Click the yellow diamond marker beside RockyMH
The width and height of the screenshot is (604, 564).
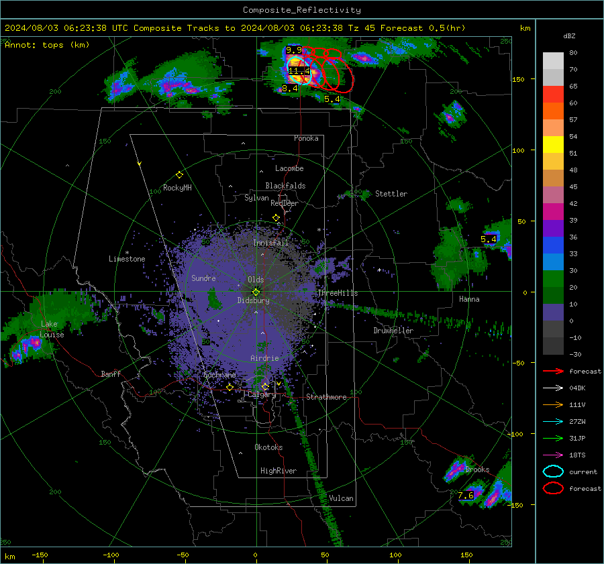point(179,175)
